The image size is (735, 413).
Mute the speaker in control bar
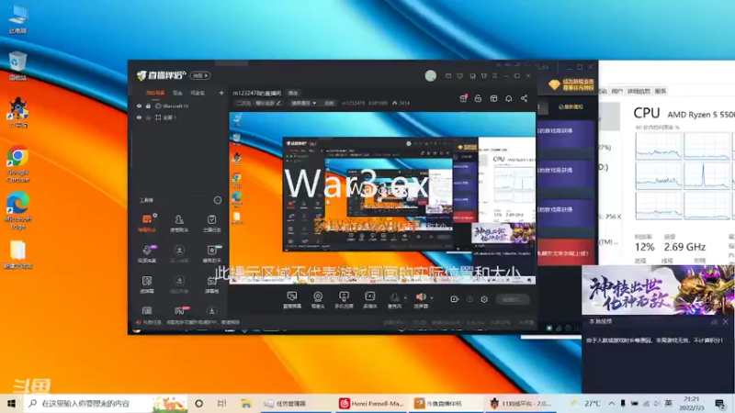[421, 296]
